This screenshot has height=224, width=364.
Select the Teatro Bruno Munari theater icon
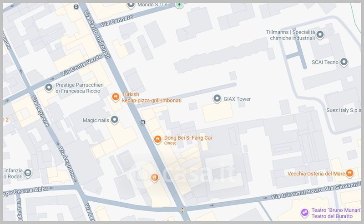304,212
